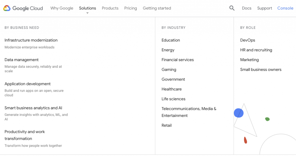Click the Support link

[264, 8]
